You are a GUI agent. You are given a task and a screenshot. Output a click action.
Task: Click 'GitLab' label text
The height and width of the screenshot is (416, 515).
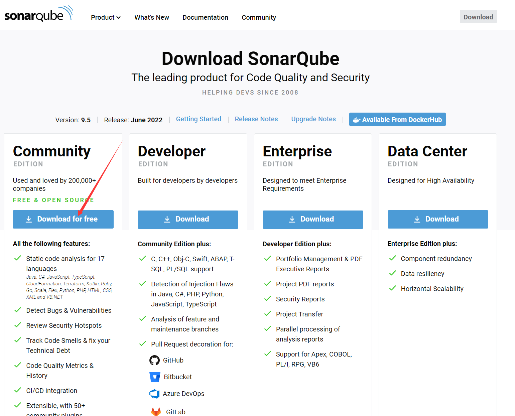click(x=176, y=412)
